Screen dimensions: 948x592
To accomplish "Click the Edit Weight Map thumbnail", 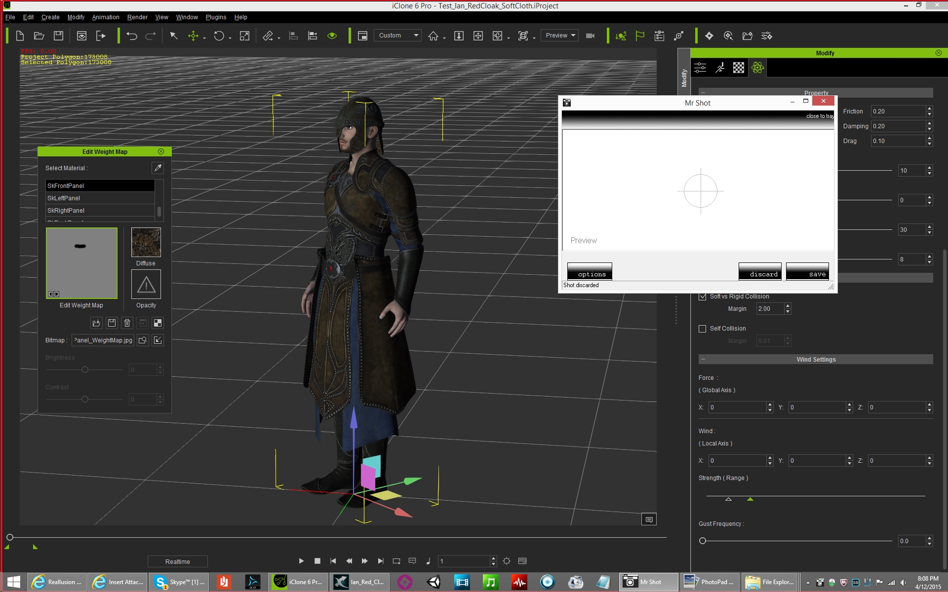I will 82,263.
